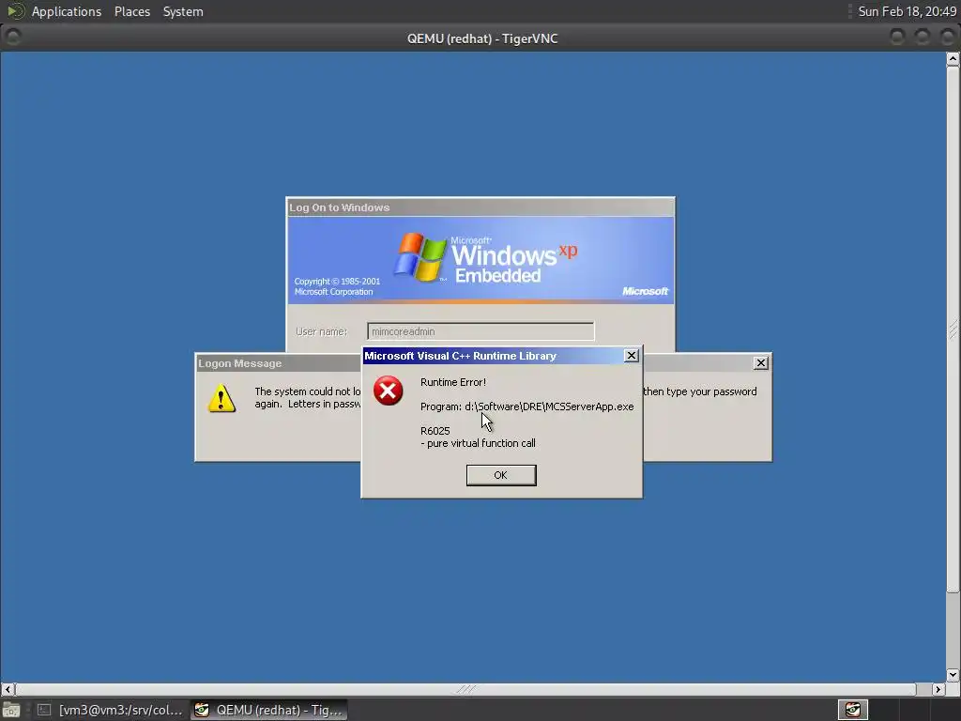The height and width of the screenshot is (721, 961).
Task: Minimize the TigerVNC window
Action: (897, 38)
